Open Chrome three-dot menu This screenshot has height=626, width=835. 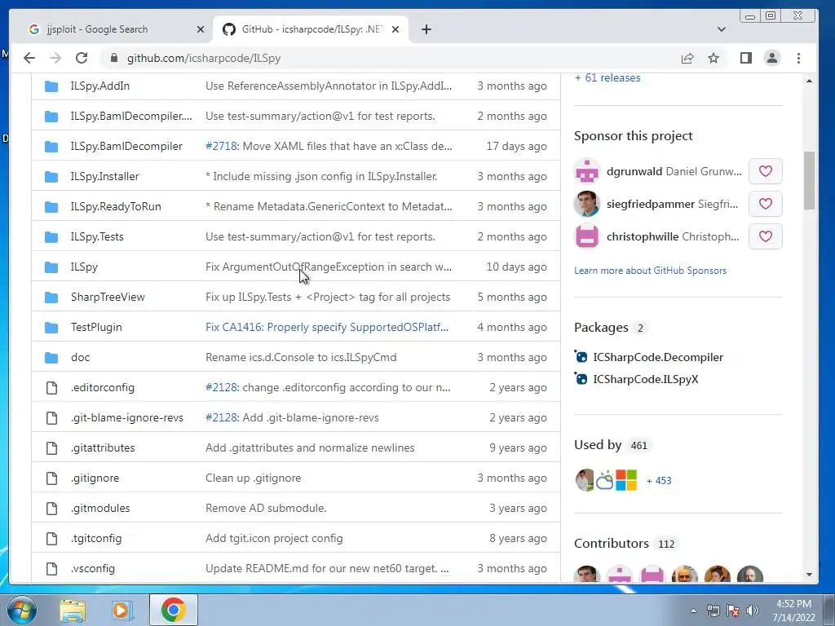[798, 58]
